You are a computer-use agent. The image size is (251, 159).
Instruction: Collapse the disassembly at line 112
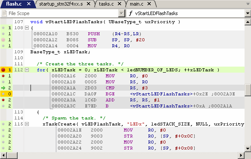pyautogui.click(x=27, y=70)
